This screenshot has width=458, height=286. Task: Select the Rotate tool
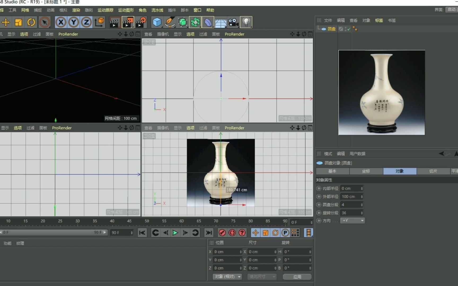pyautogui.click(x=31, y=23)
